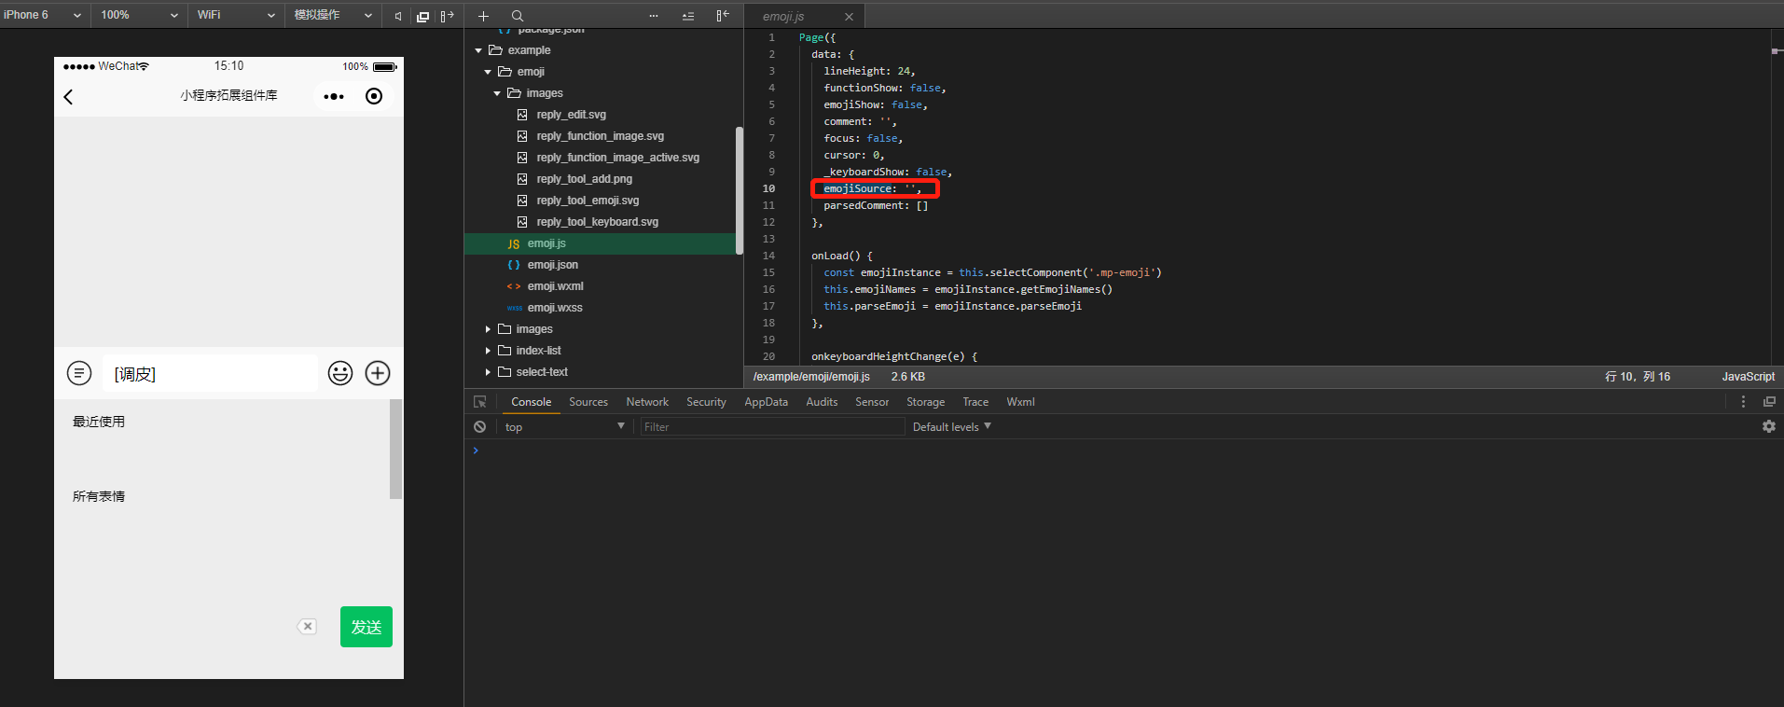Open emoji.json file
The width and height of the screenshot is (1784, 707).
552,265
